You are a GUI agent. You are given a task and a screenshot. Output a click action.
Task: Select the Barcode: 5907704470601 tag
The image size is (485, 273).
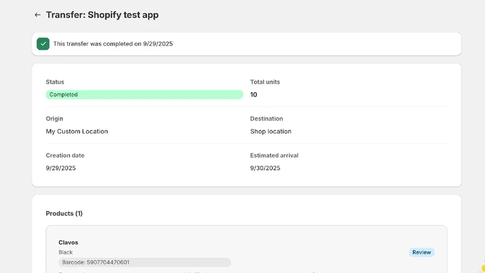[144, 263]
